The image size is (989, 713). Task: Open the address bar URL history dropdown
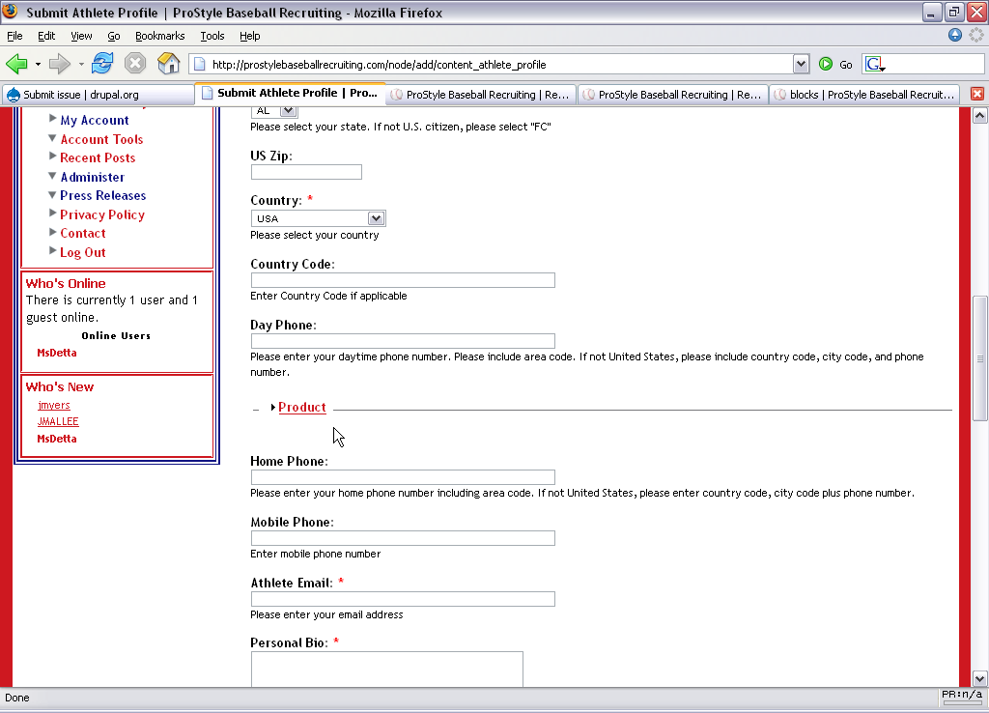coord(801,64)
